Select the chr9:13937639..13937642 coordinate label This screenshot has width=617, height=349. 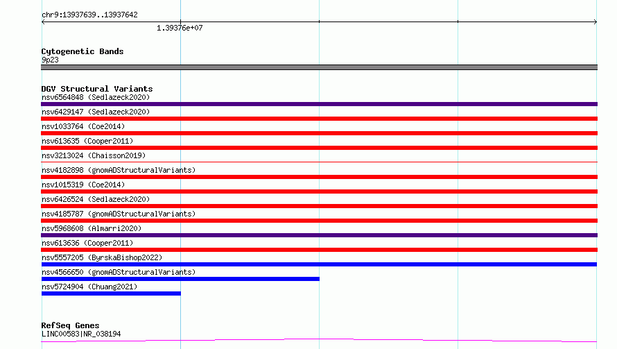(x=89, y=15)
